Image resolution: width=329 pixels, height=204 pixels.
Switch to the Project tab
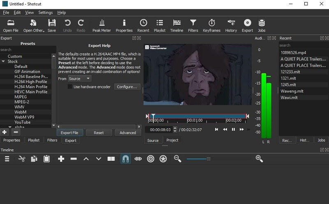pos(172,140)
